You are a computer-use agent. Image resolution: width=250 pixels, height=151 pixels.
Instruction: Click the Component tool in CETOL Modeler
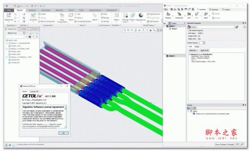(179, 15)
